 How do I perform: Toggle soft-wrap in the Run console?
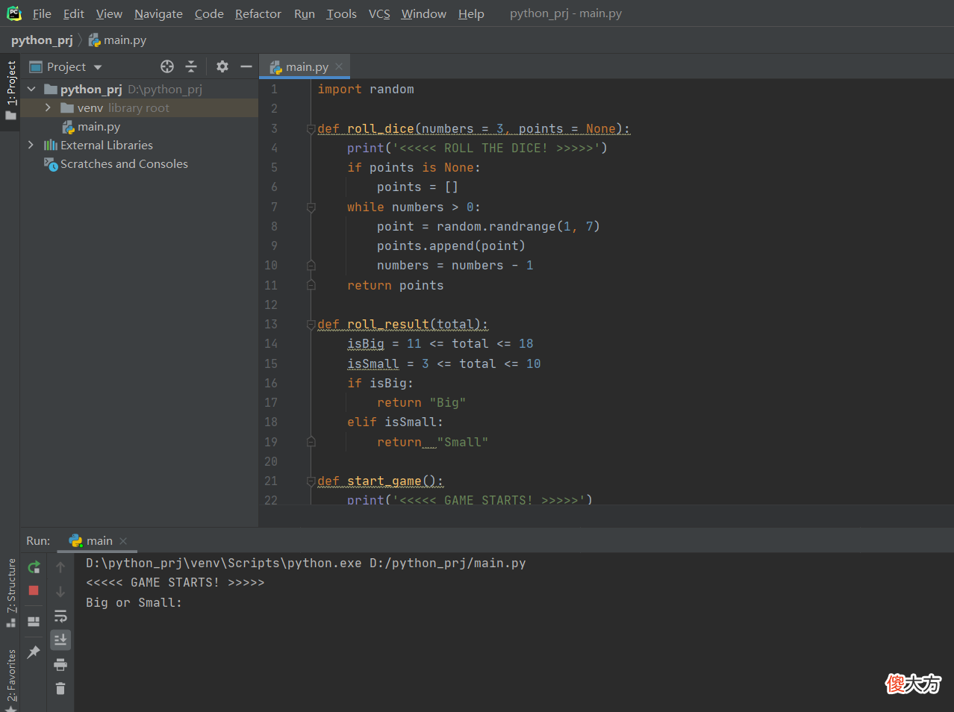click(x=60, y=616)
